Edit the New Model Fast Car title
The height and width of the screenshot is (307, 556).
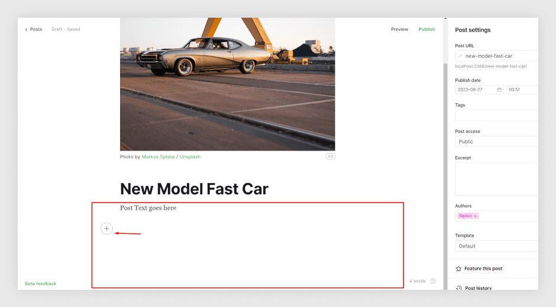click(x=194, y=189)
